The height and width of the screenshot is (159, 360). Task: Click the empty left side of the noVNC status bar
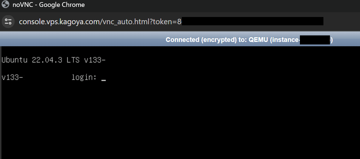72,40
